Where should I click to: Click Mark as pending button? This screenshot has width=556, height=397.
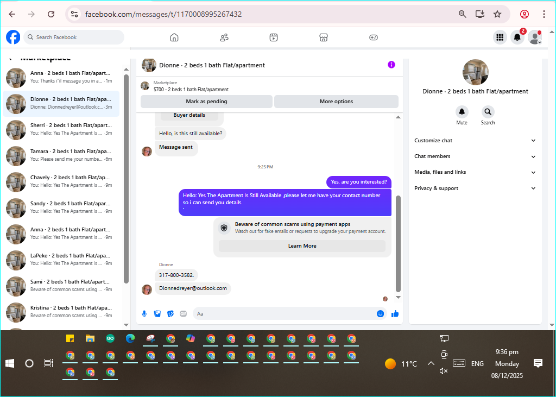(x=206, y=102)
